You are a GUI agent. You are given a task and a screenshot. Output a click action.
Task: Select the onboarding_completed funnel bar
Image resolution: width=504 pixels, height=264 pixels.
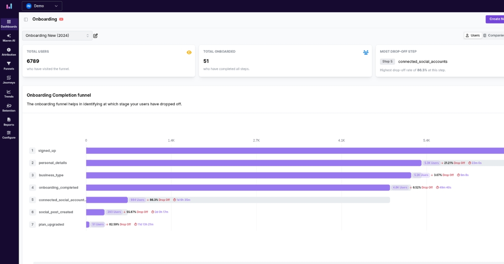pos(238,188)
